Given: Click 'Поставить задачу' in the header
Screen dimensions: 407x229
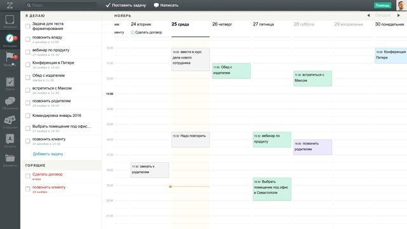Looking at the screenshot, I should [126, 5].
